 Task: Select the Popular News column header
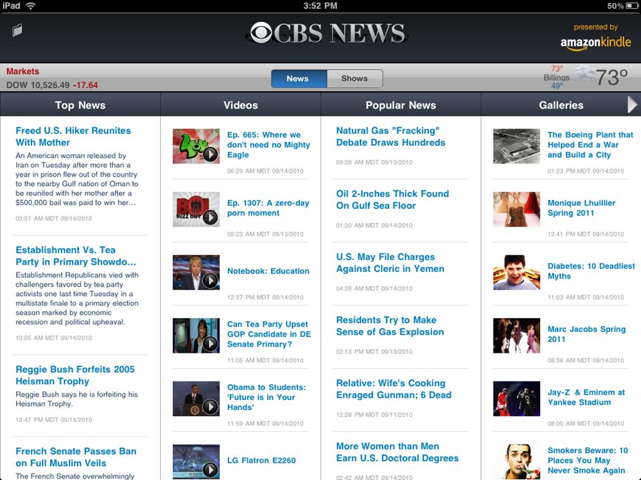click(x=401, y=105)
